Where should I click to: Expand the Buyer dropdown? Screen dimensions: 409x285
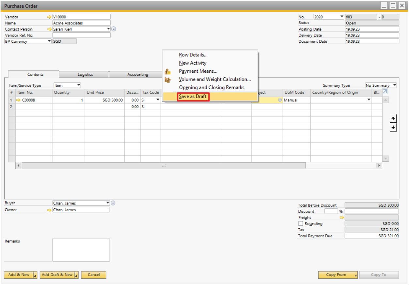[x=108, y=203]
